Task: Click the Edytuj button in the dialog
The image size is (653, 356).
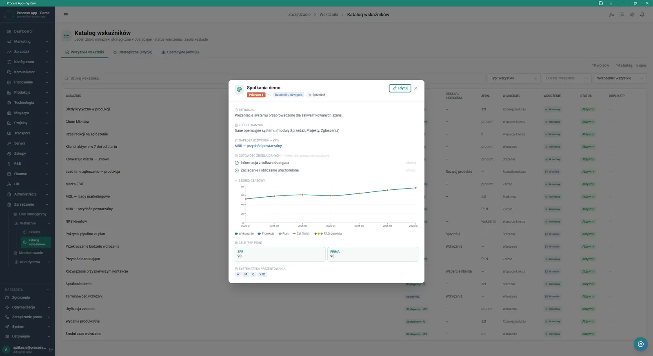Action: point(400,88)
